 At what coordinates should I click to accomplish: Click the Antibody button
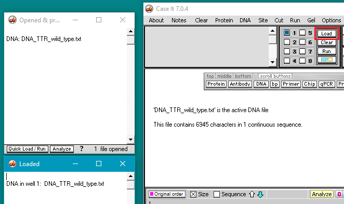click(240, 84)
